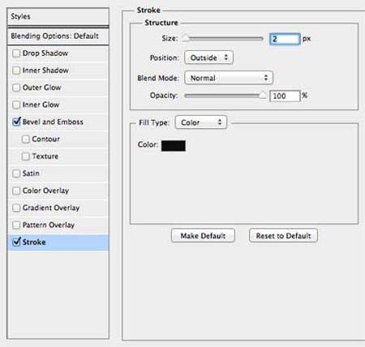The image size is (365, 347).
Task: Uncheck the Bevel and Emboss checkbox
Action: 16,122
